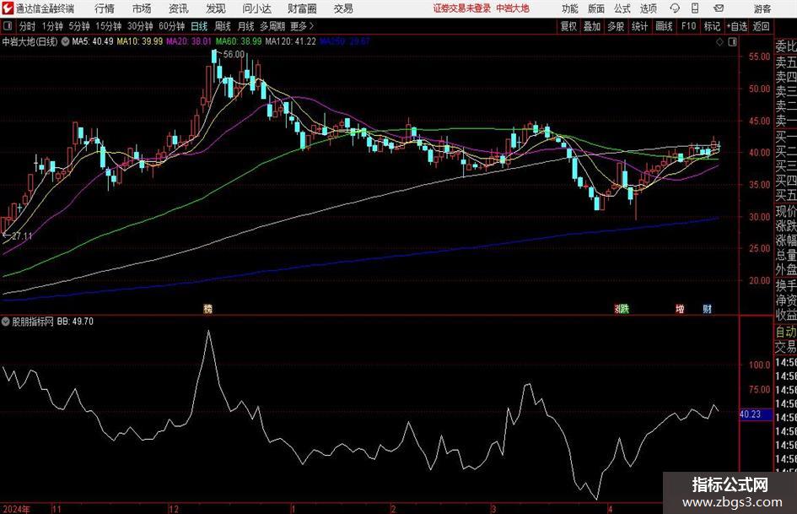Click the 增 event marker on the chart
797x514 pixels.
(680, 308)
